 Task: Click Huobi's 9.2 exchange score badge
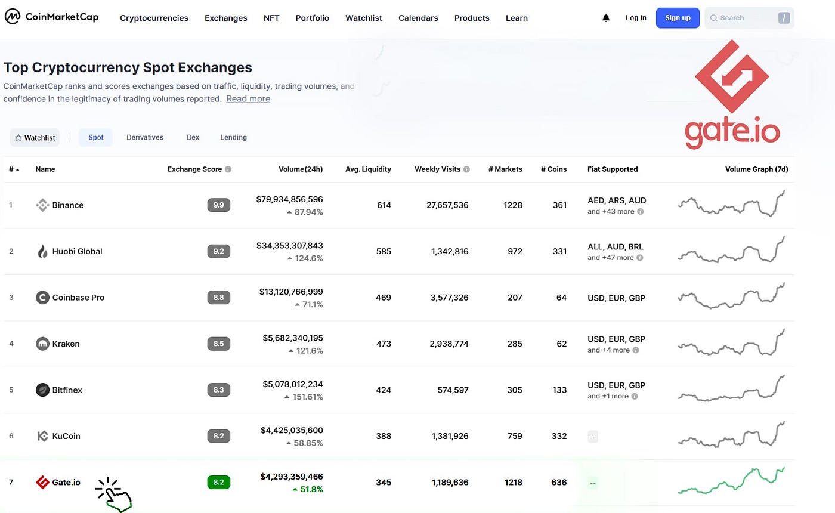tap(218, 251)
